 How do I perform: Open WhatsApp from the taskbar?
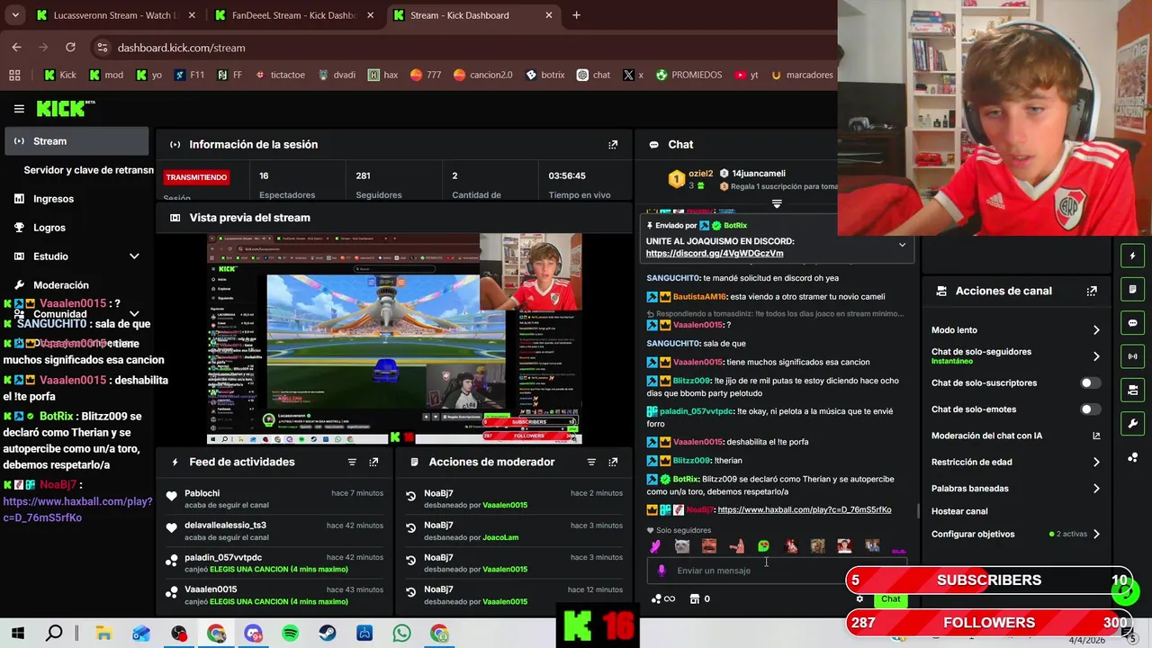pyautogui.click(x=401, y=634)
